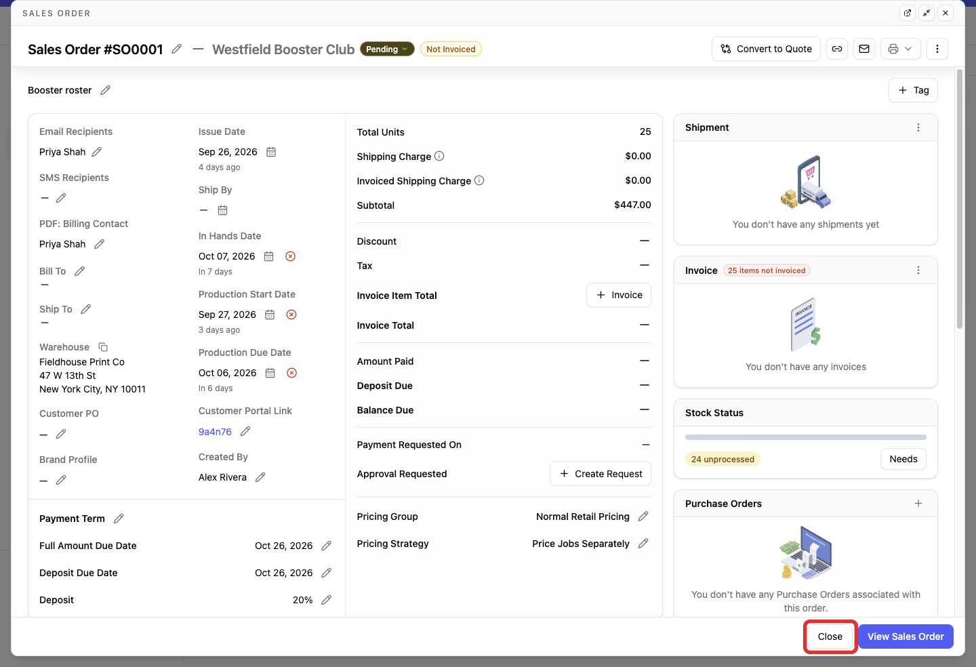The width and height of the screenshot is (976, 667).
Task: Clear the In Hands Date
Action: 290,256
